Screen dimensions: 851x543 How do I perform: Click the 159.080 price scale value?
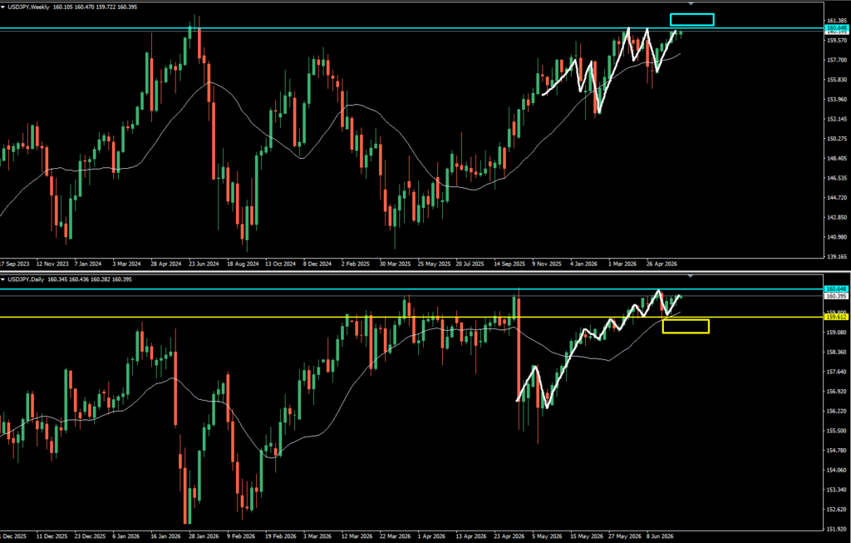(836, 333)
